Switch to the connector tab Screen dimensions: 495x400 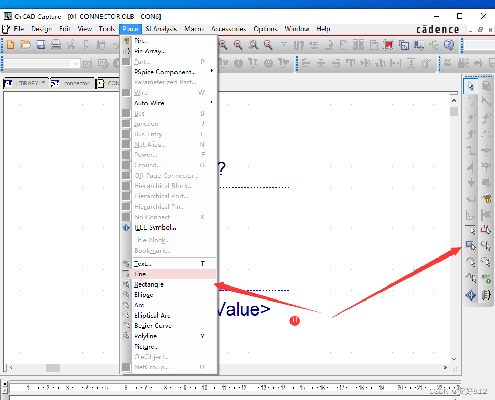[x=72, y=83]
